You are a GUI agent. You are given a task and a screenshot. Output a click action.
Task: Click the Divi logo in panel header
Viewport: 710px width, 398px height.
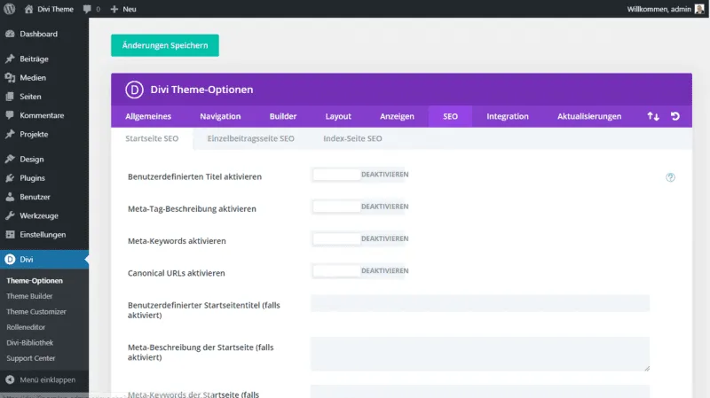tap(134, 90)
